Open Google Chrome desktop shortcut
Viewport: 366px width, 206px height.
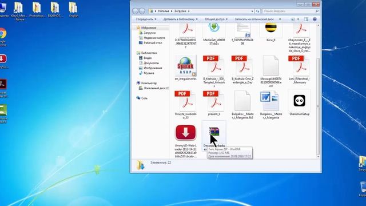point(3,37)
